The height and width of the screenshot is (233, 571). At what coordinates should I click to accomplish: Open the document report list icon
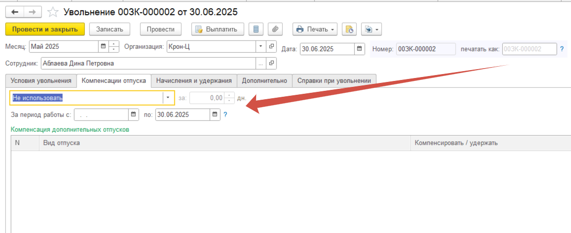pos(256,29)
